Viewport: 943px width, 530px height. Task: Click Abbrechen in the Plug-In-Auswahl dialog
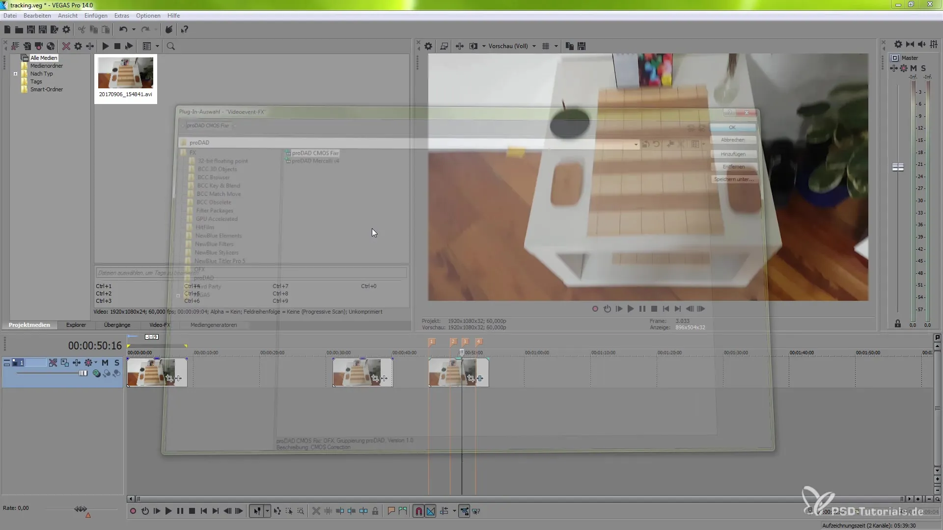(733, 140)
